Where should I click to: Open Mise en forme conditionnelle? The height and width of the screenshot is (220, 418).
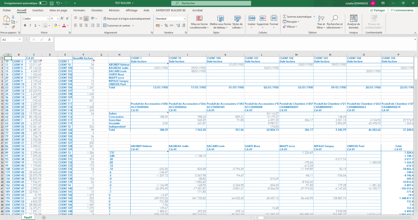pos(199,22)
